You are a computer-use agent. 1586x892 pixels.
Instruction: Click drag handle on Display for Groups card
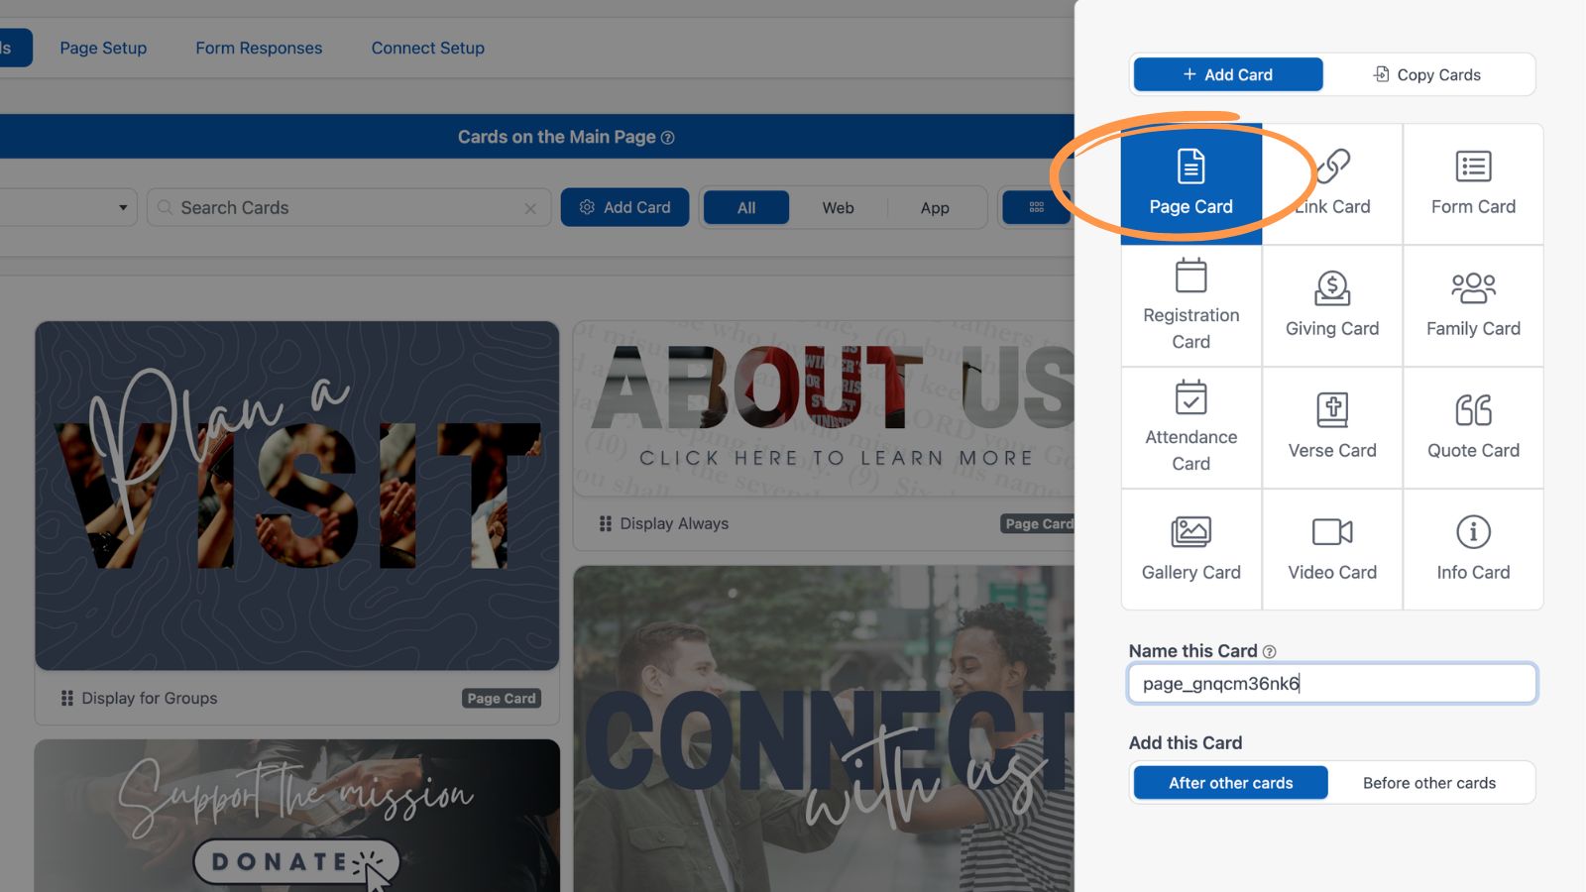pos(67,698)
